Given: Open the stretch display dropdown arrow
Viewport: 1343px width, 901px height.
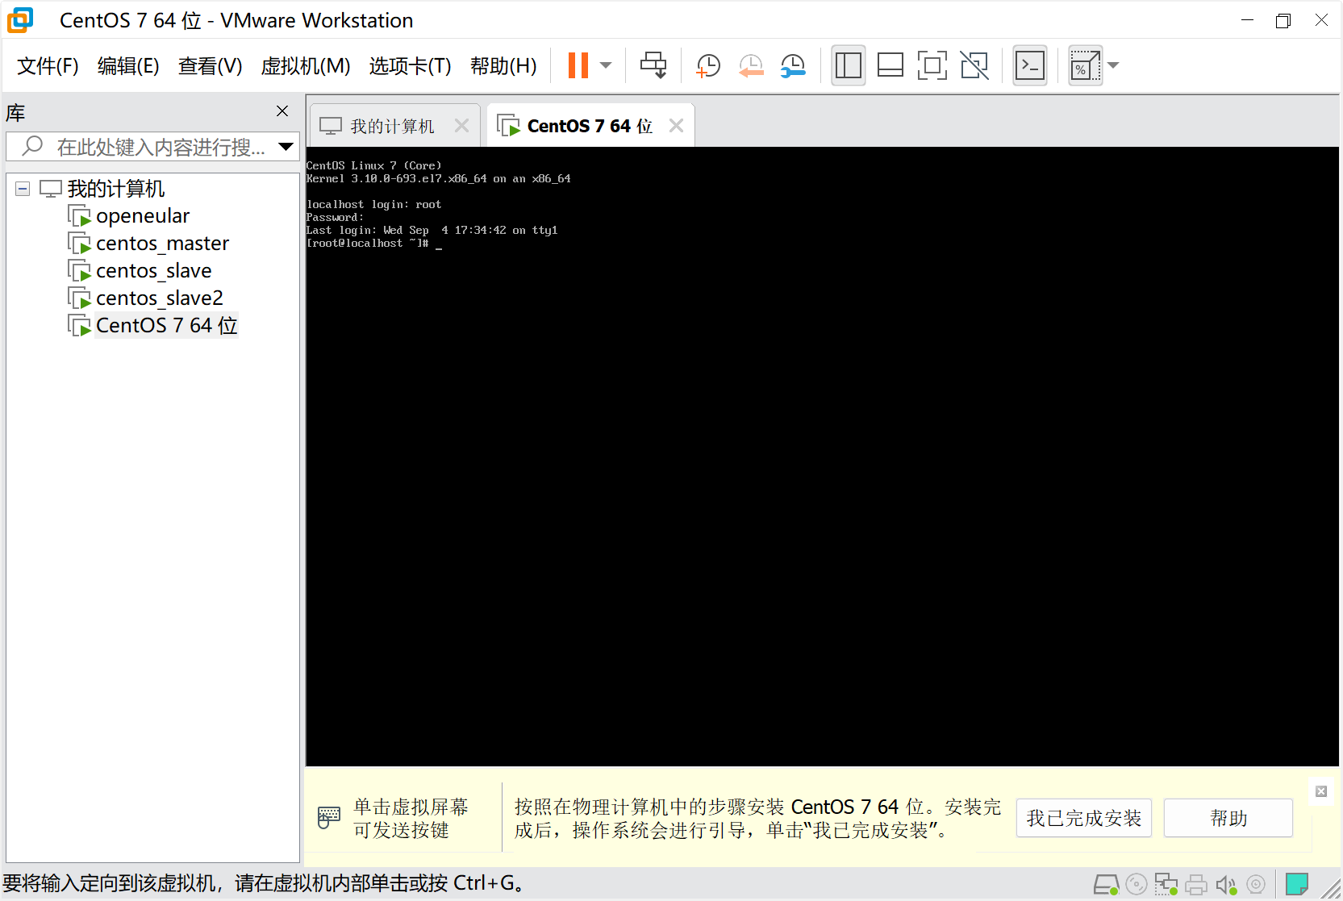Looking at the screenshot, I should [x=1113, y=65].
